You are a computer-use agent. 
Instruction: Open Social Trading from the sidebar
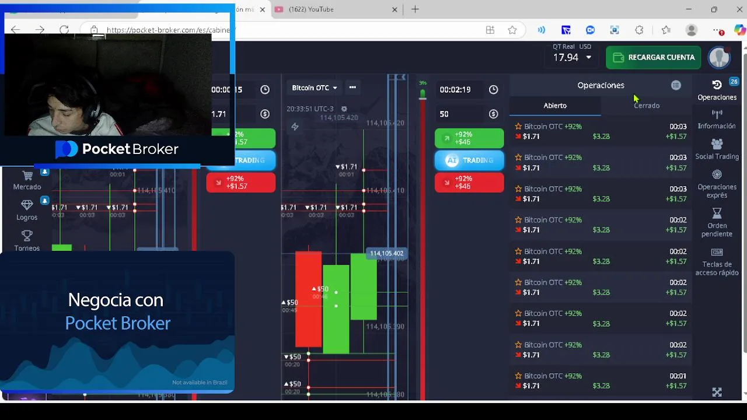click(x=717, y=149)
